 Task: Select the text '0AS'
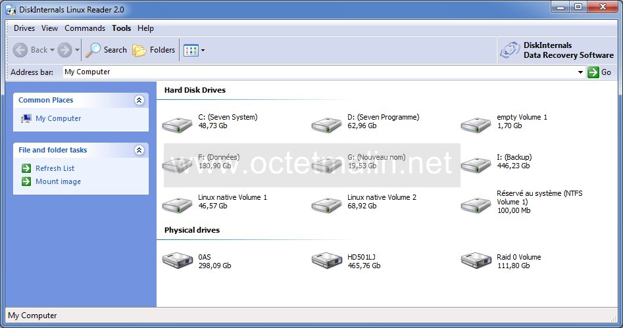[205, 257]
